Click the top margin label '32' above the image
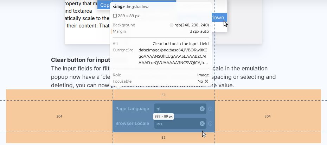The width and height of the screenshot is (327, 145). [x=163, y=95]
